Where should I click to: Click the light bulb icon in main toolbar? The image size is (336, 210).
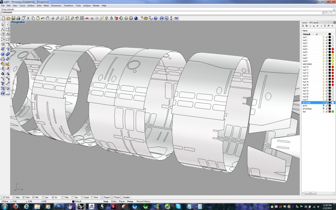(107, 18)
